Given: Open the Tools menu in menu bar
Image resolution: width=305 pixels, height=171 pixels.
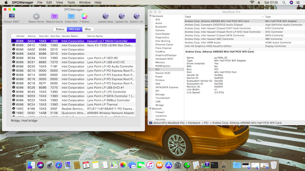Looking at the screenshot, I should coord(71,3).
